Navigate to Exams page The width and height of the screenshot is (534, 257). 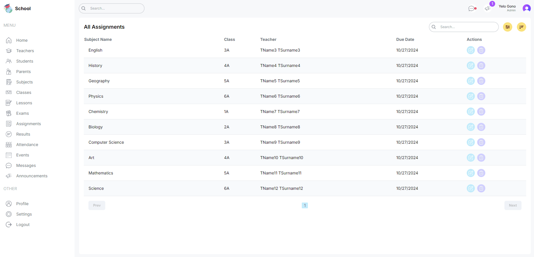(x=22, y=113)
